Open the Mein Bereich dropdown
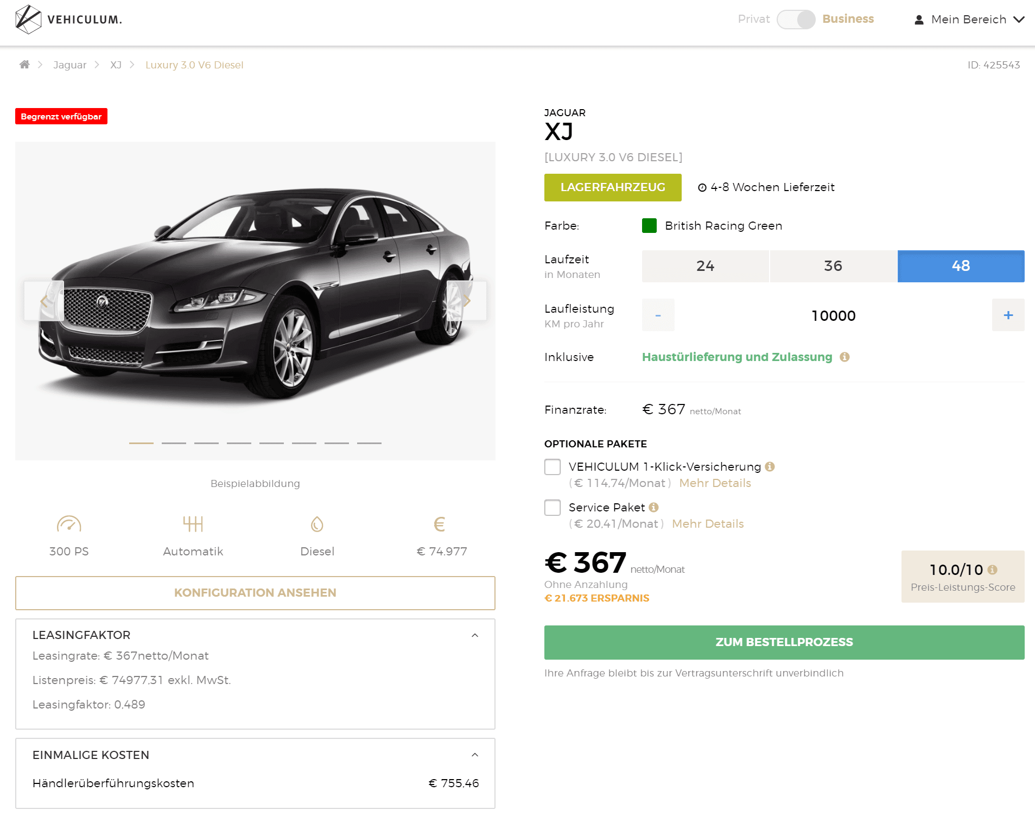Image resolution: width=1035 pixels, height=816 pixels. point(969,20)
